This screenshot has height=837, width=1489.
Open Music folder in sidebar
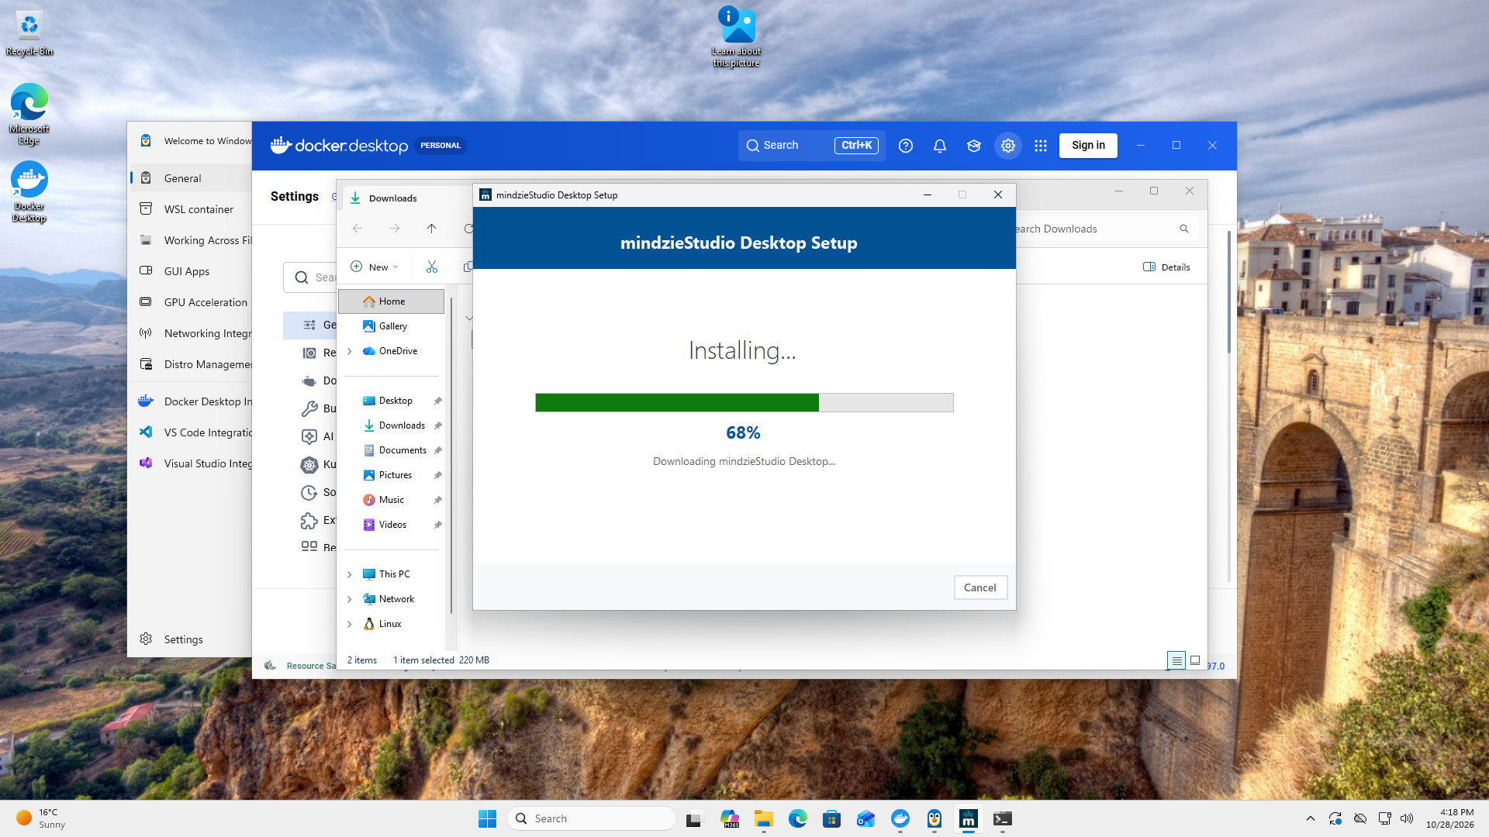pyautogui.click(x=392, y=500)
